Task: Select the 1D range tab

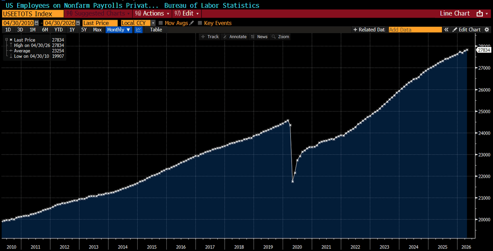Action: point(8,30)
